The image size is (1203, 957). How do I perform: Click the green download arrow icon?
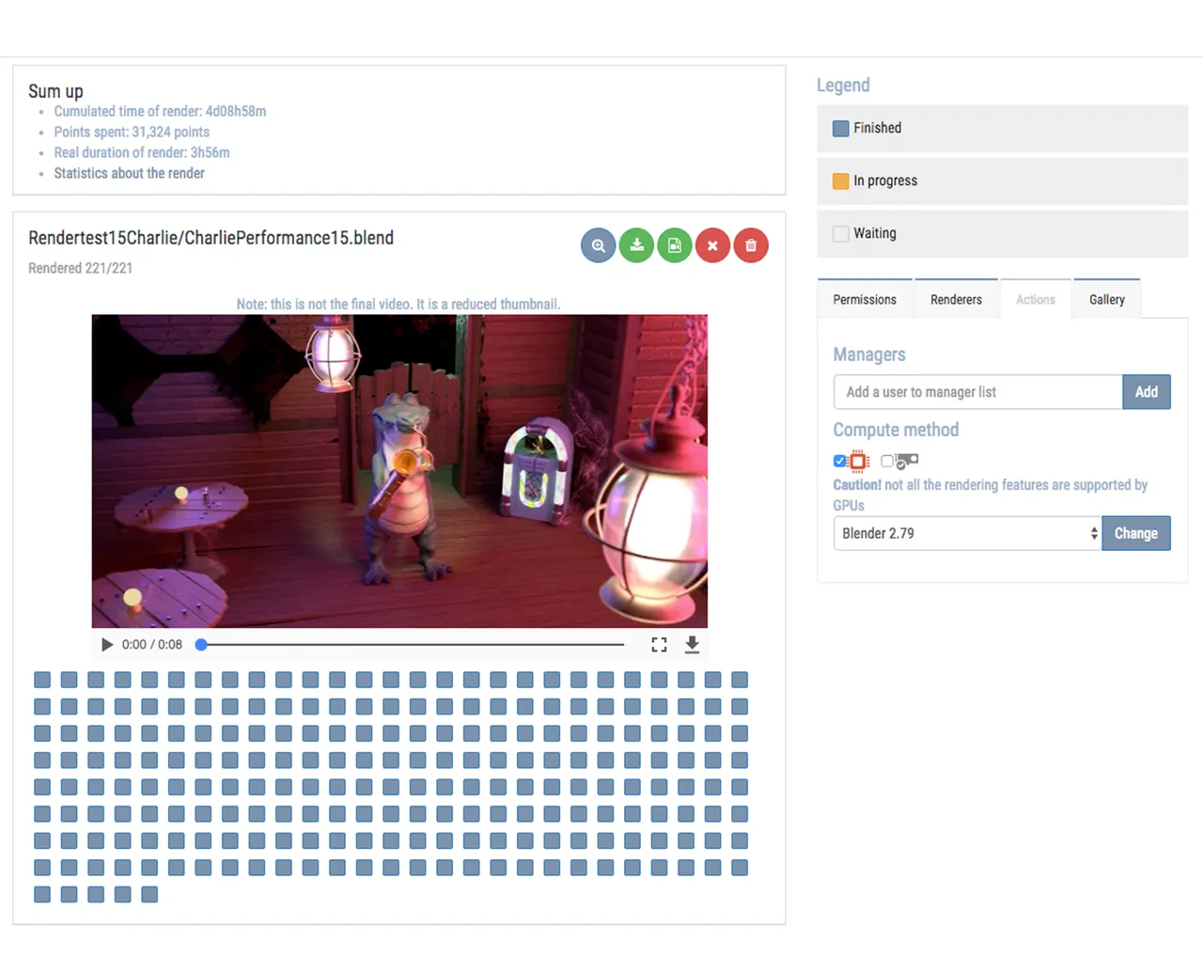(636, 245)
